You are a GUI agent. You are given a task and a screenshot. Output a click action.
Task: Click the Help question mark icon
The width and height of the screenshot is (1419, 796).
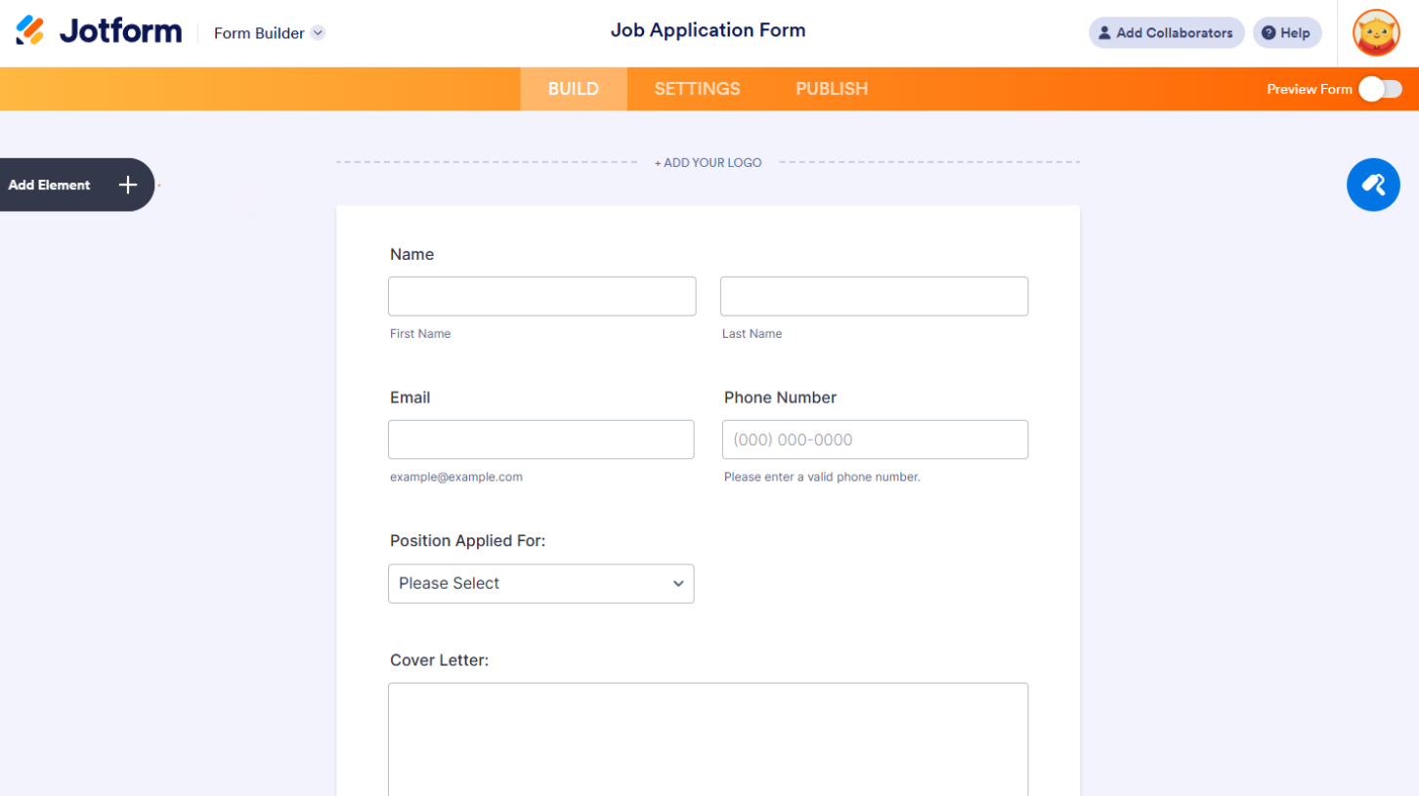click(1268, 32)
